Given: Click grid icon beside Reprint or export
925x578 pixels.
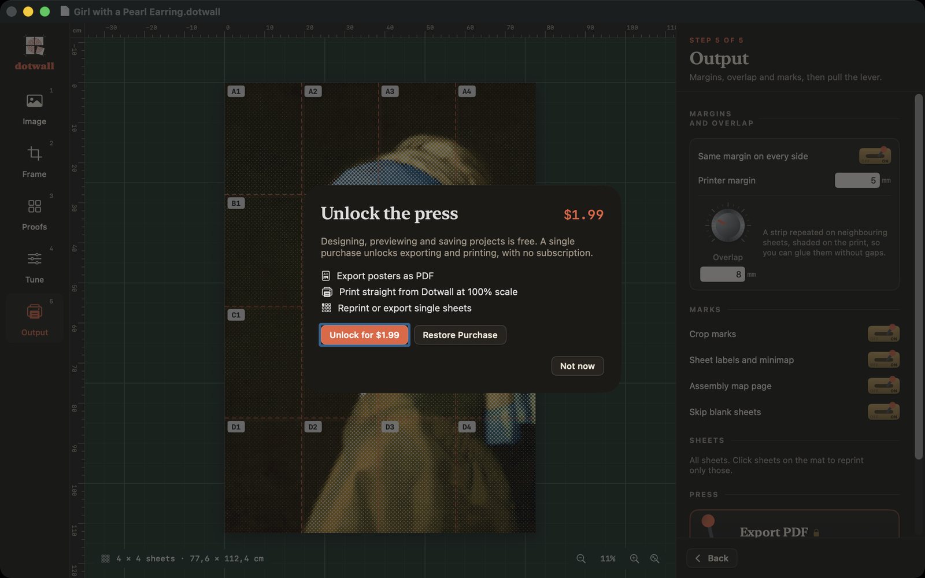Looking at the screenshot, I should pos(327,308).
